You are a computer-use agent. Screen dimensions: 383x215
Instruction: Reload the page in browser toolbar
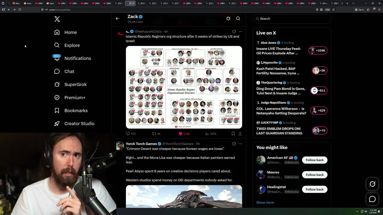[x=20, y=10]
